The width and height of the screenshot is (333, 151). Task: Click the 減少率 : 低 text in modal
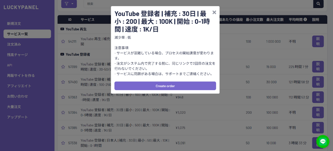123,38
